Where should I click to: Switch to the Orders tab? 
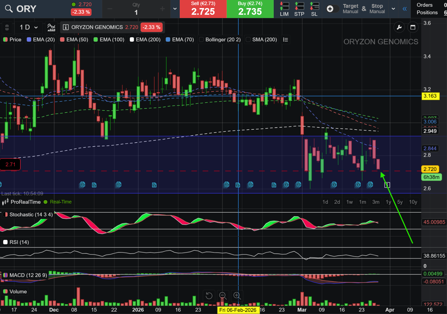pyautogui.click(x=425, y=5)
